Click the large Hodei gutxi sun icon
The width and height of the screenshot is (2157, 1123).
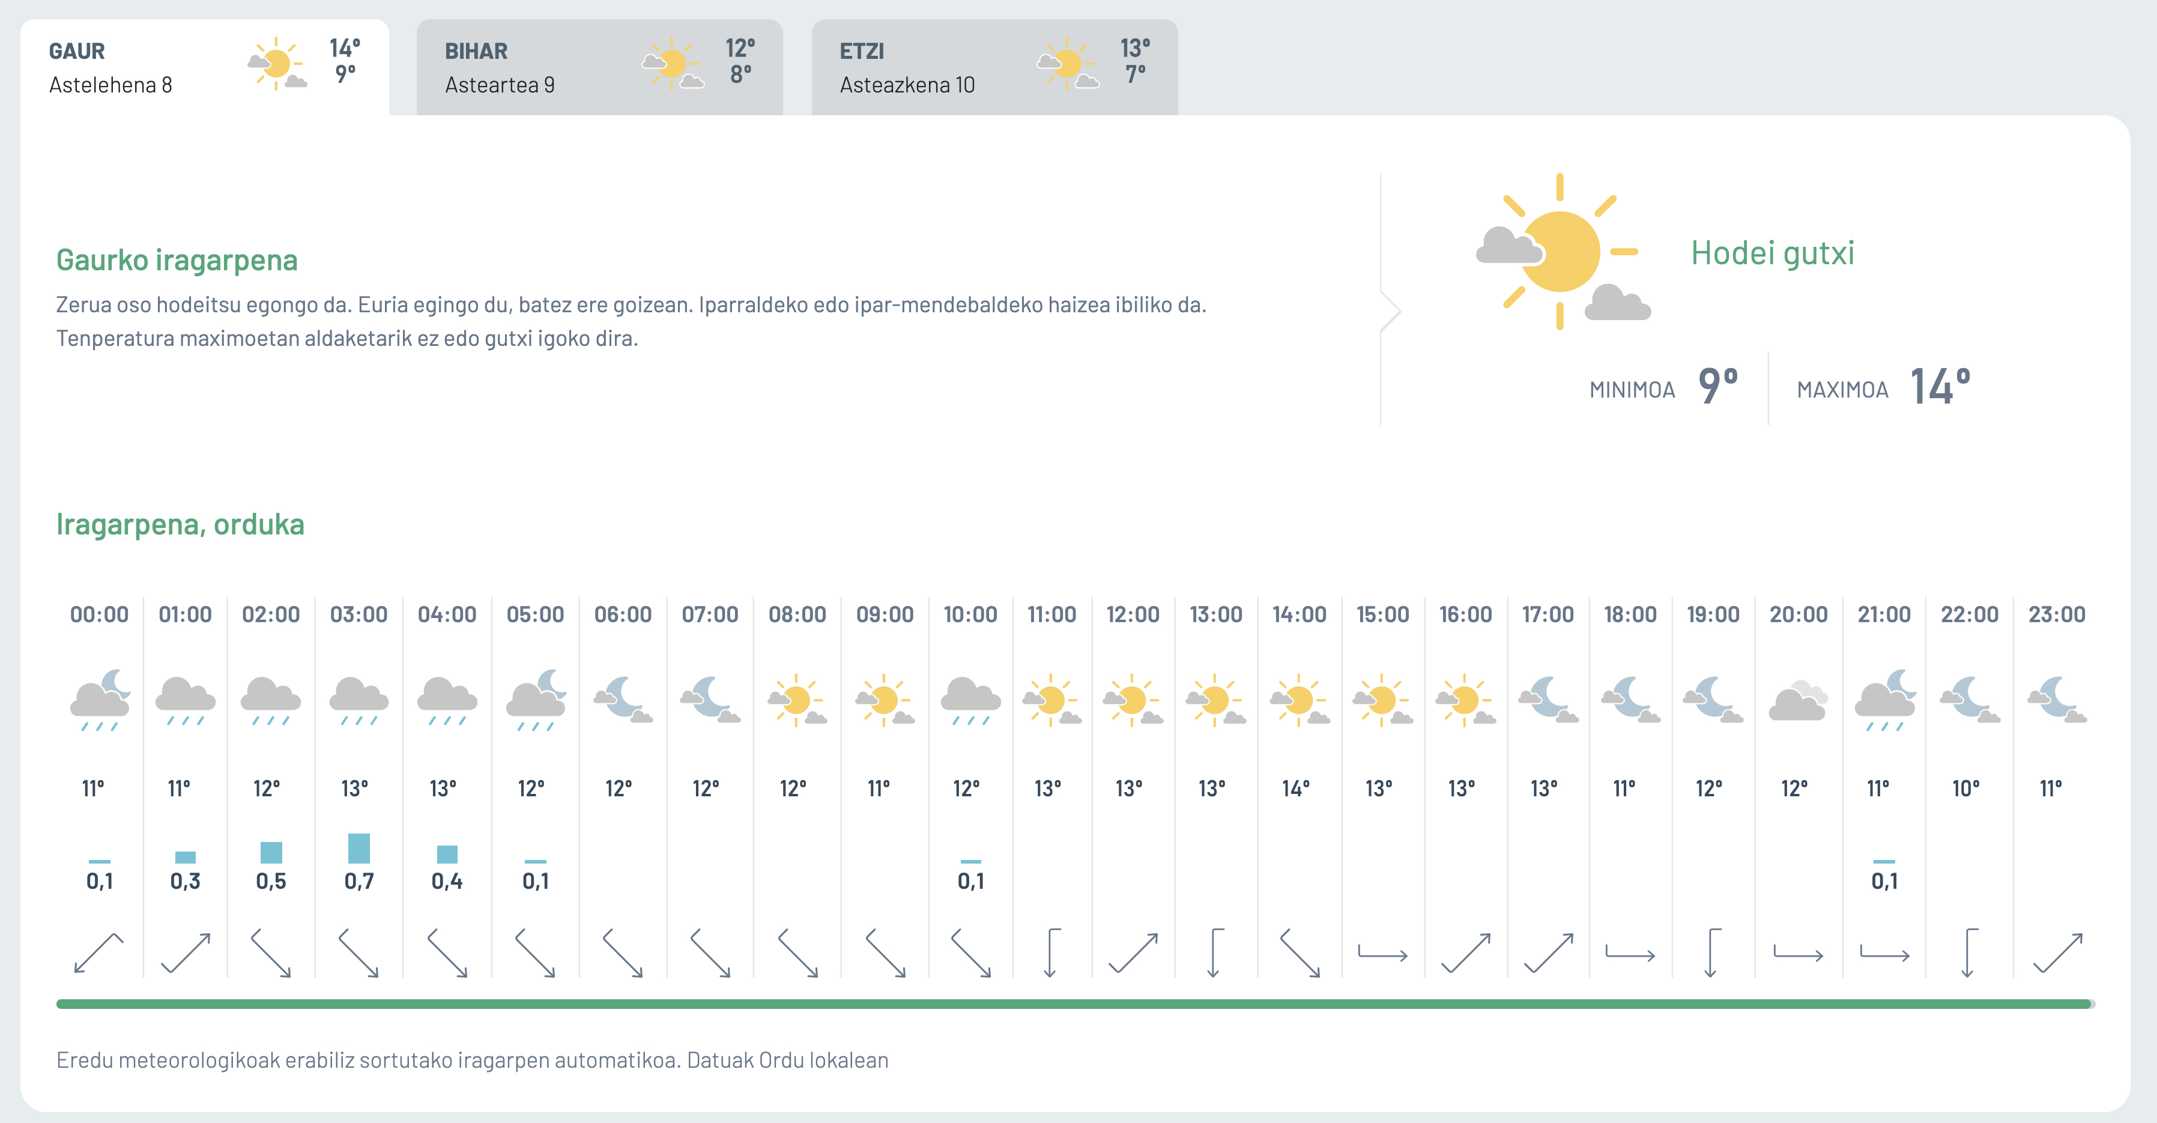(x=1563, y=251)
